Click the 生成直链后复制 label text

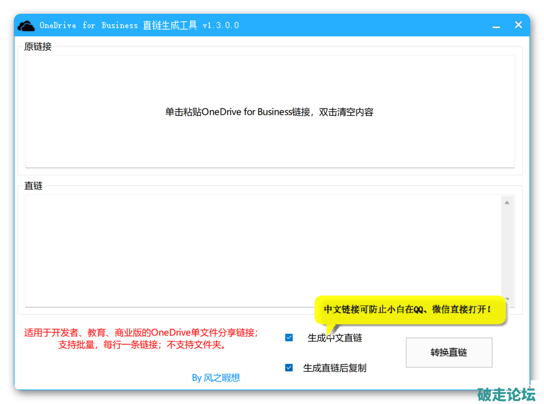point(335,368)
